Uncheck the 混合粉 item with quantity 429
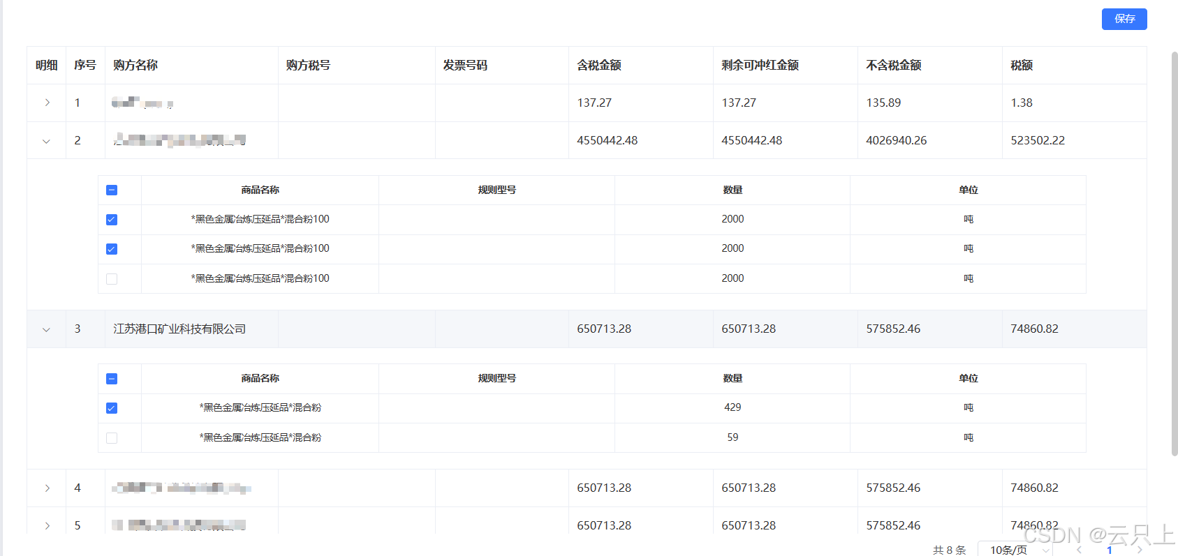Screen dimensions: 1178x556 (112, 408)
